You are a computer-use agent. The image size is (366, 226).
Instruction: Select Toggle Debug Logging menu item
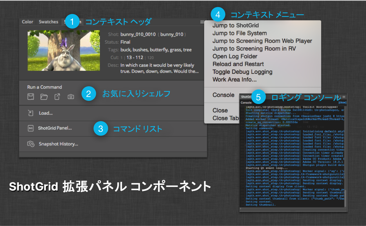pos(242,72)
